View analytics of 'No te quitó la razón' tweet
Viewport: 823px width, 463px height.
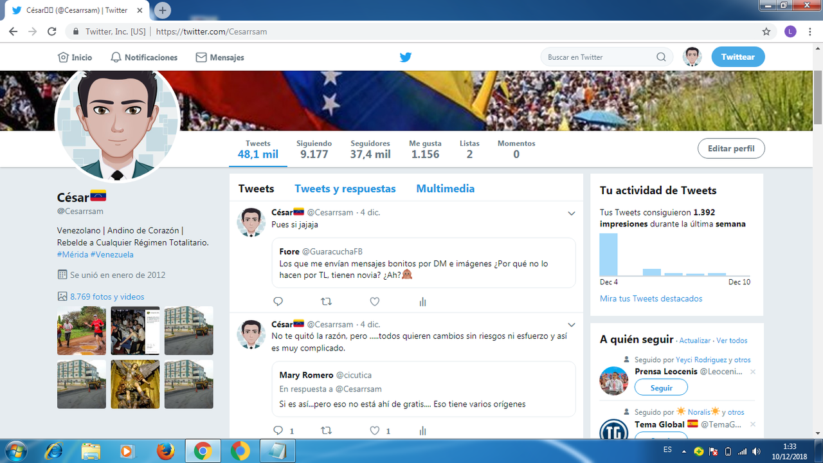coord(423,431)
